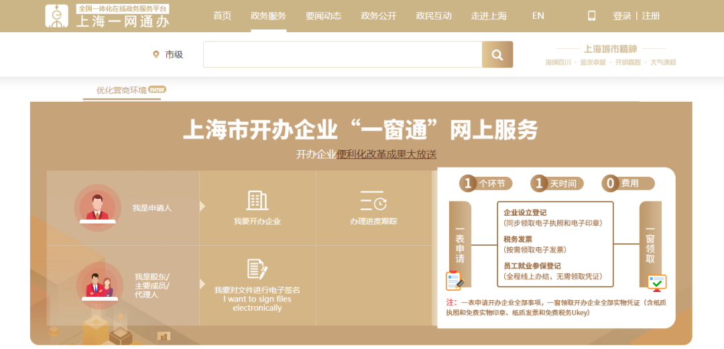This screenshot has width=724, height=349.
Task: Open the 首页 menu item
Action: (222, 15)
